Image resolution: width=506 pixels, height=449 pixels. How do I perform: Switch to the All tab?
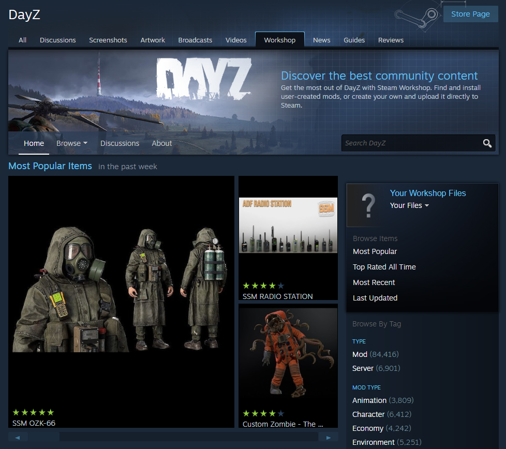click(22, 40)
